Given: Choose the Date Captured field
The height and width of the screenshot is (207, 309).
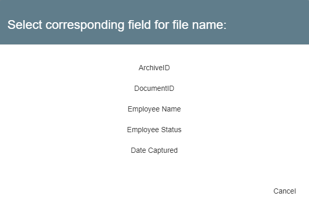Looking at the screenshot, I should coord(154,150).
